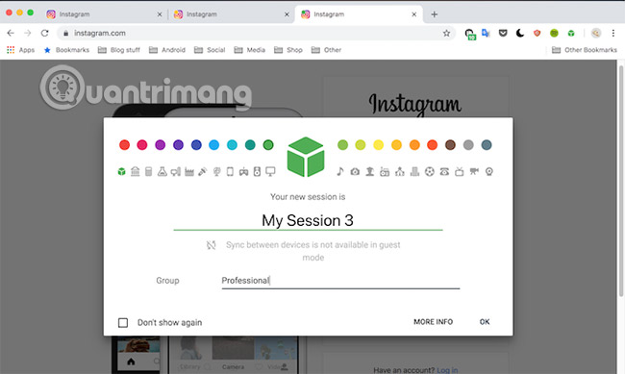Choose the yellow color swatch
Viewport: 625px width, 374px height.
point(378,145)
